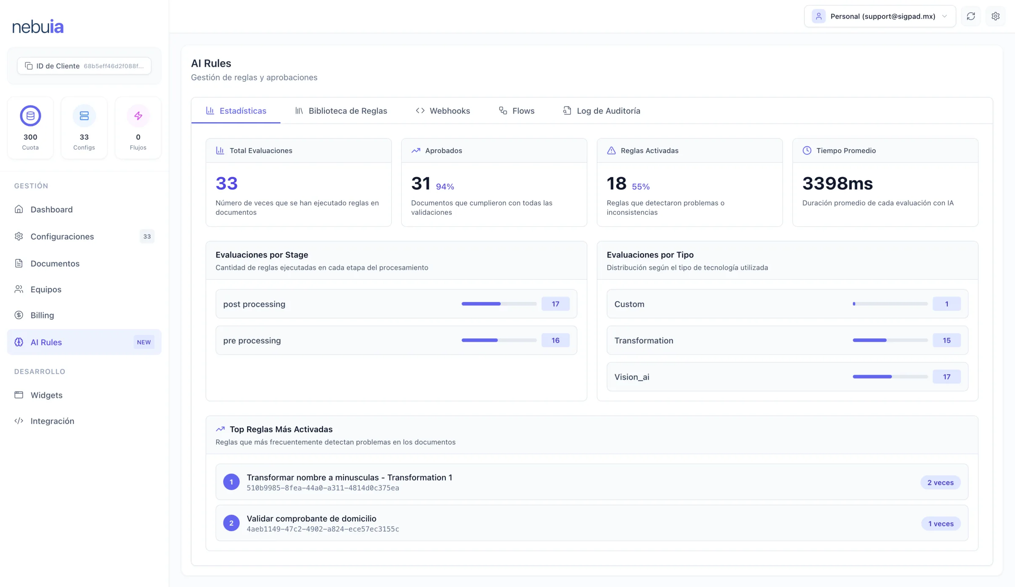Click the Top Reglas trending icon
The height and width of the screenshot is (587, 1015).
[220, 429]
